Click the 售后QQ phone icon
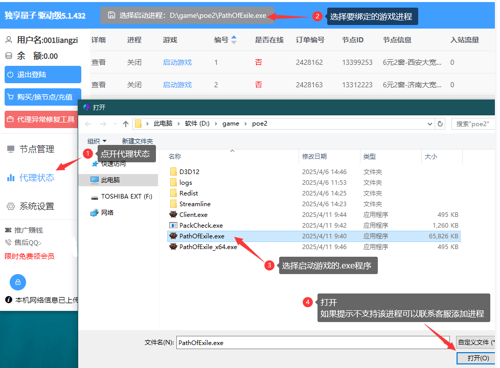Image resolution: width=500 pixels, height=368 pixels. coord(8,242)
